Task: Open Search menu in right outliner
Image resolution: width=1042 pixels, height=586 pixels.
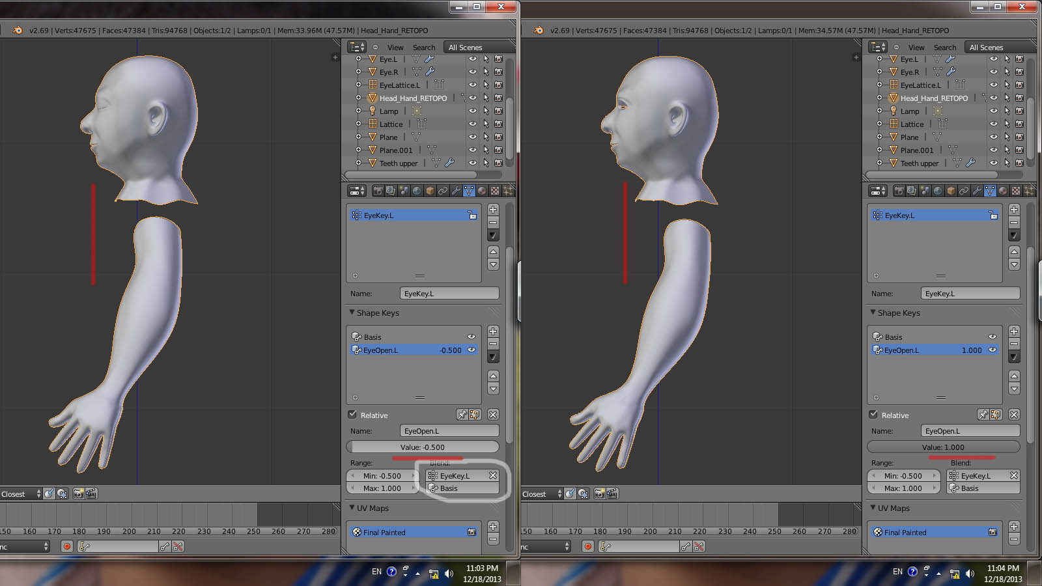Action: (945, 48)
